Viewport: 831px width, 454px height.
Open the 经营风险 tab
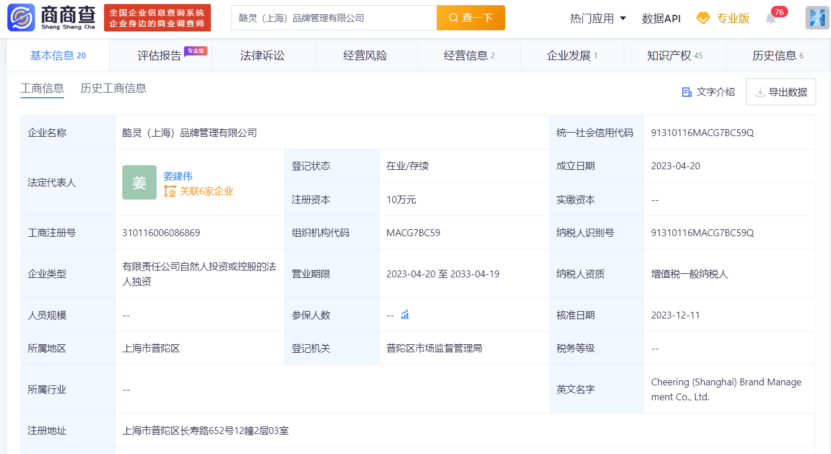[x=365, y=55]
